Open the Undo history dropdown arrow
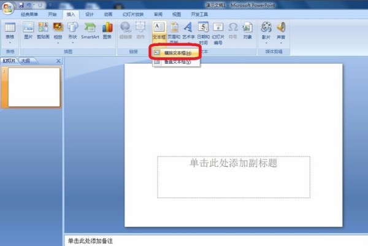 [x=34, y=5]
